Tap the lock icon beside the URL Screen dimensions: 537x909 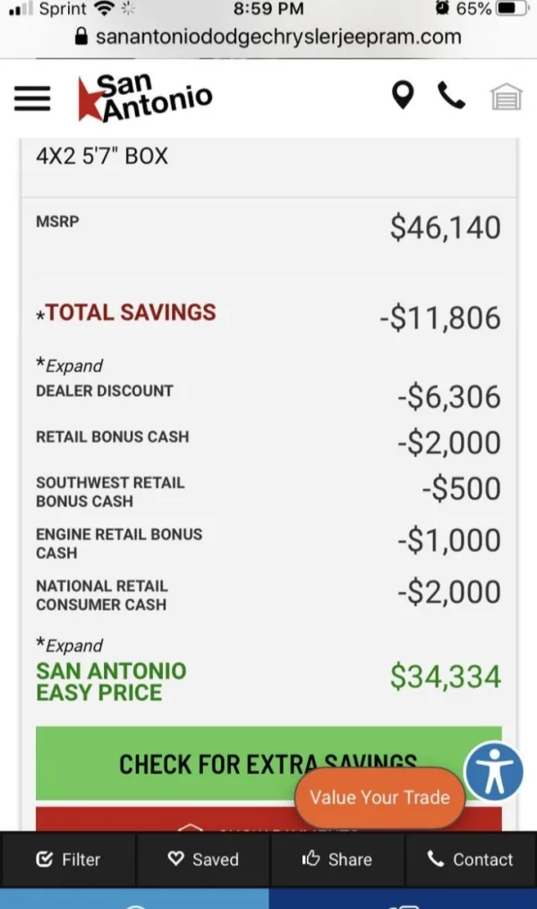82,37
